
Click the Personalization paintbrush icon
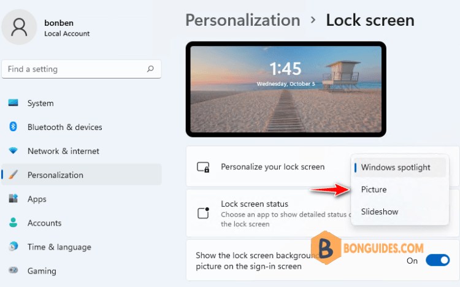pyautogui.click(x=13, y=175)
